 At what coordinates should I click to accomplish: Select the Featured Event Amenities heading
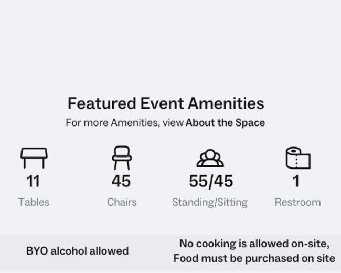click(x=166, y=103)
